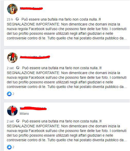Open the Milano user's profile picture
Screen dimensions: 130x151
(12, 111)
